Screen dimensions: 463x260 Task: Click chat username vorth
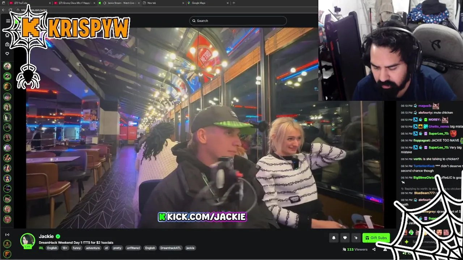pos(417,159)
